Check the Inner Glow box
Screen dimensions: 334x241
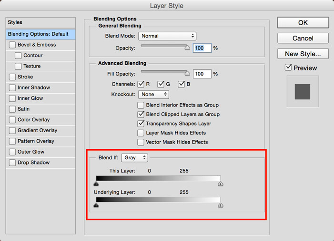12,98
